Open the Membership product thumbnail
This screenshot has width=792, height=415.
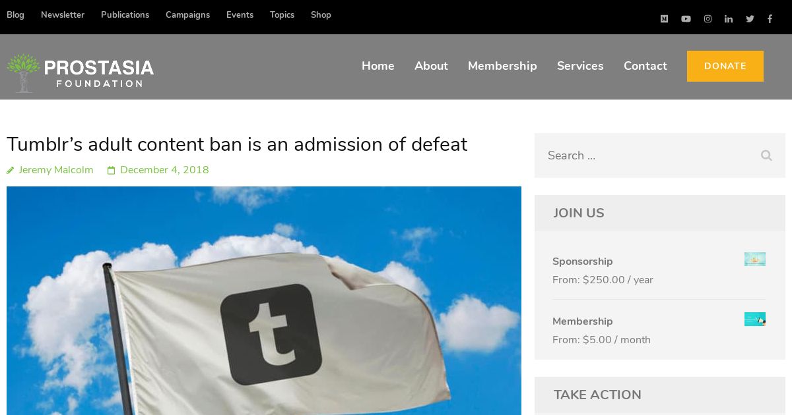point(755,319)
